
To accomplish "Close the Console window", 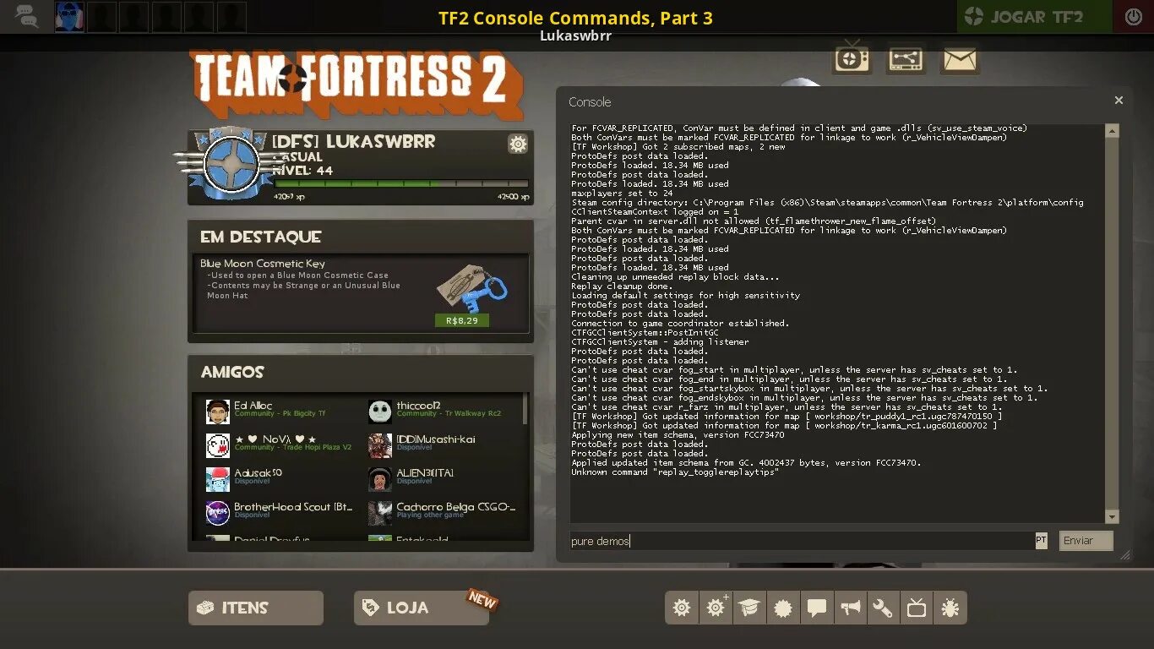I will point(1119,101).
